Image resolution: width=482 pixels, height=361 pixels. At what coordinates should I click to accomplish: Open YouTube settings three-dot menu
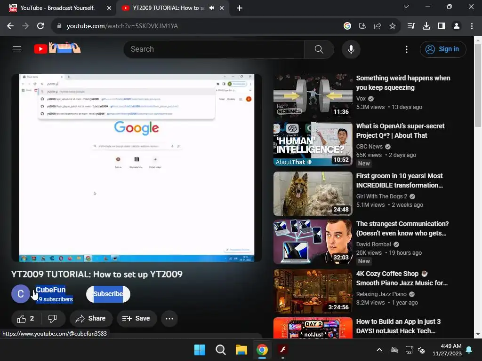406,49
